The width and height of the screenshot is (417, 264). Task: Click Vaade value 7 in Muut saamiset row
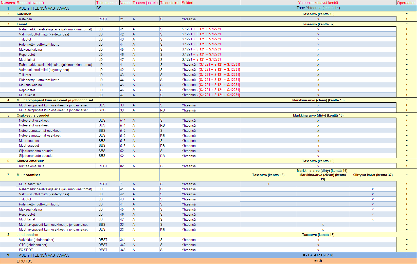pos(121,184)
